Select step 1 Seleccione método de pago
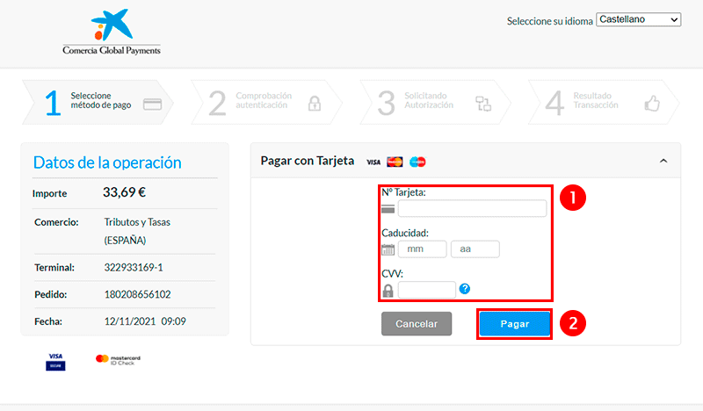The width and height of the screenshot is (703, 411). pyautogui.click(x=98, y=102)
